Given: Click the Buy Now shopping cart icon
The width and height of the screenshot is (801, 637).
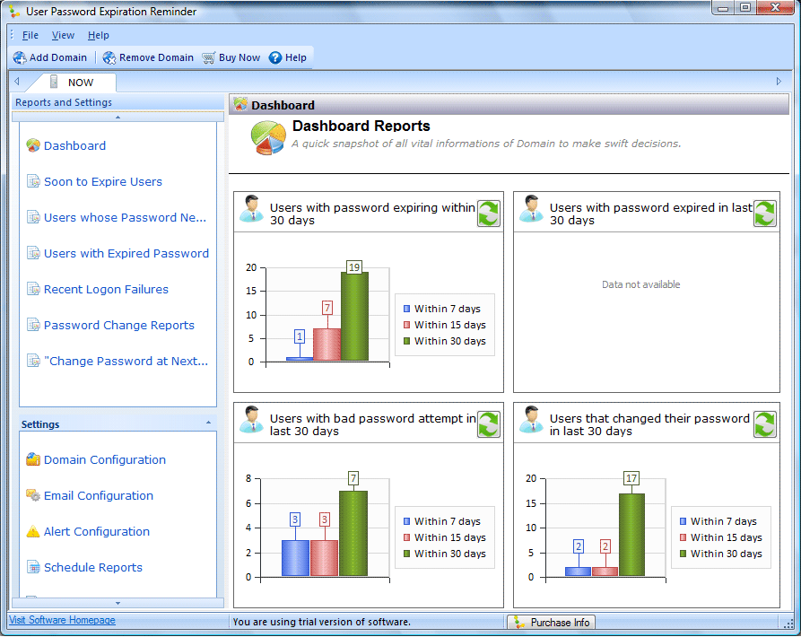Looking at the screenshot, I should [x=208, y=57].
